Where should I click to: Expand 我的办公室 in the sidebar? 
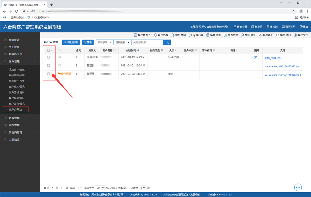click(20, 54)
